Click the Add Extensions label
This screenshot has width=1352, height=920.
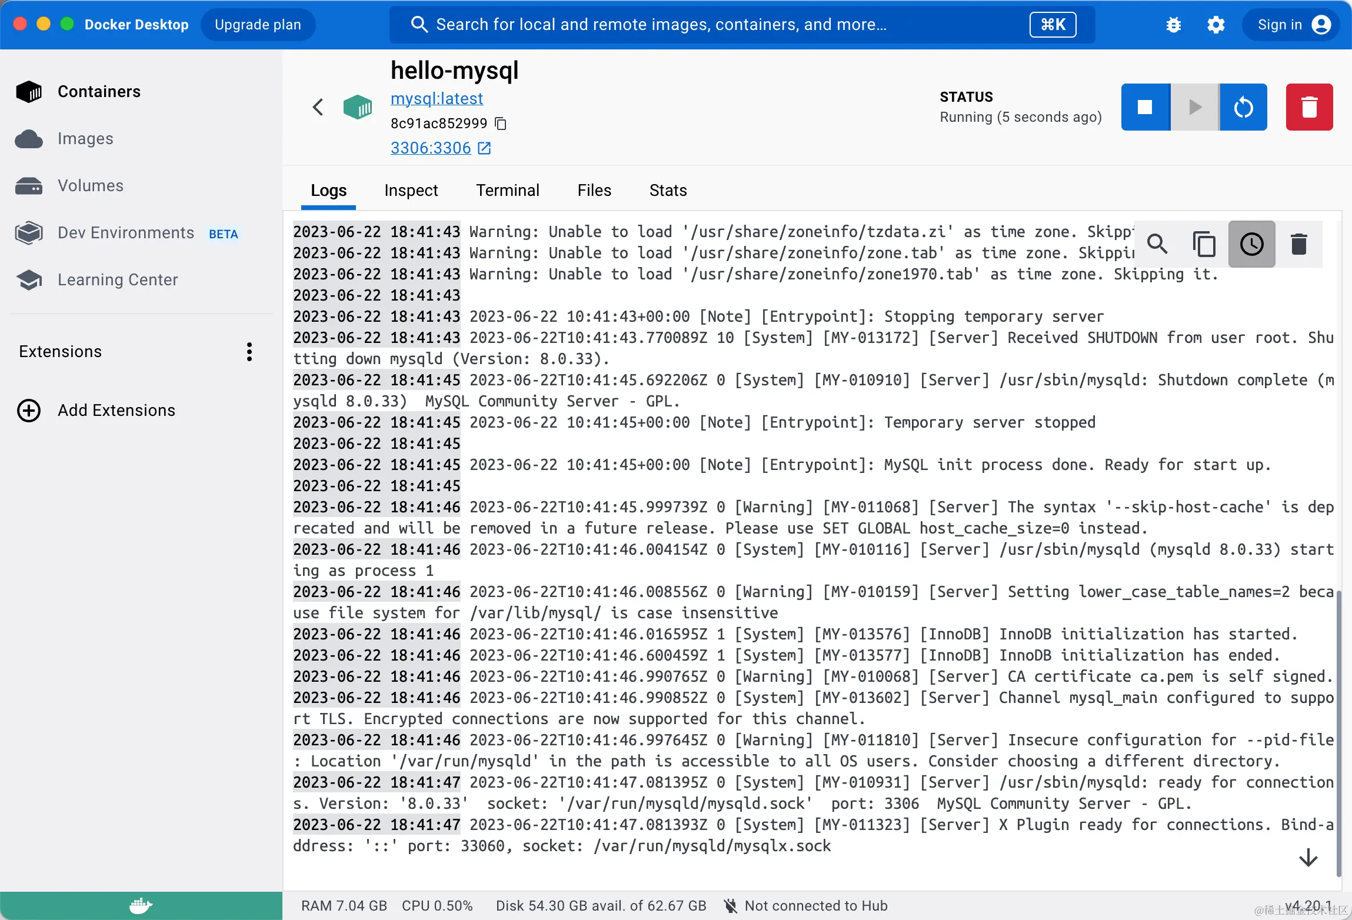(116, 411)
